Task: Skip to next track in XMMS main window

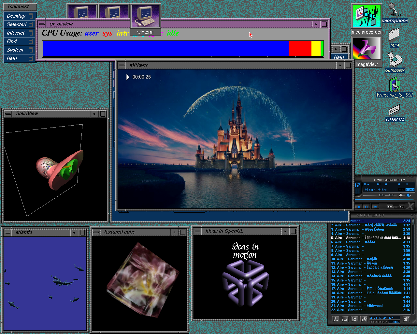Action: pos(366,207)
